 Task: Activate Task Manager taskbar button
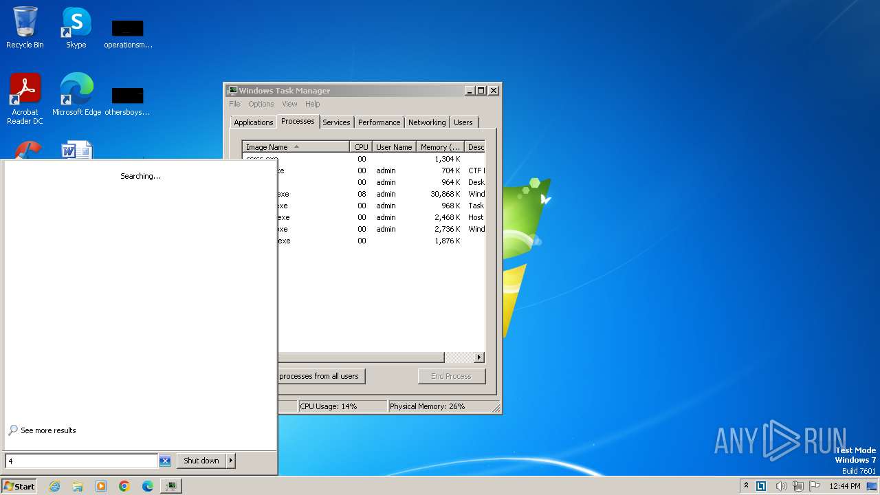point(170,486)
